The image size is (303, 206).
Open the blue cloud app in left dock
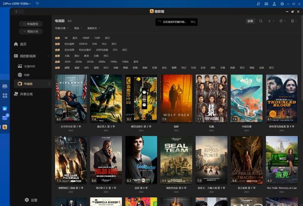point(5,109)
